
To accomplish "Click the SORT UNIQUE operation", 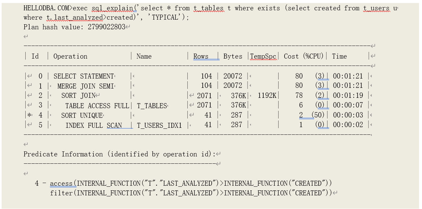I will (82, 115).
